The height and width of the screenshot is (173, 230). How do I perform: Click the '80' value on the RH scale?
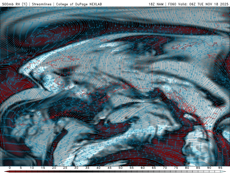click(x=187, y=168)
